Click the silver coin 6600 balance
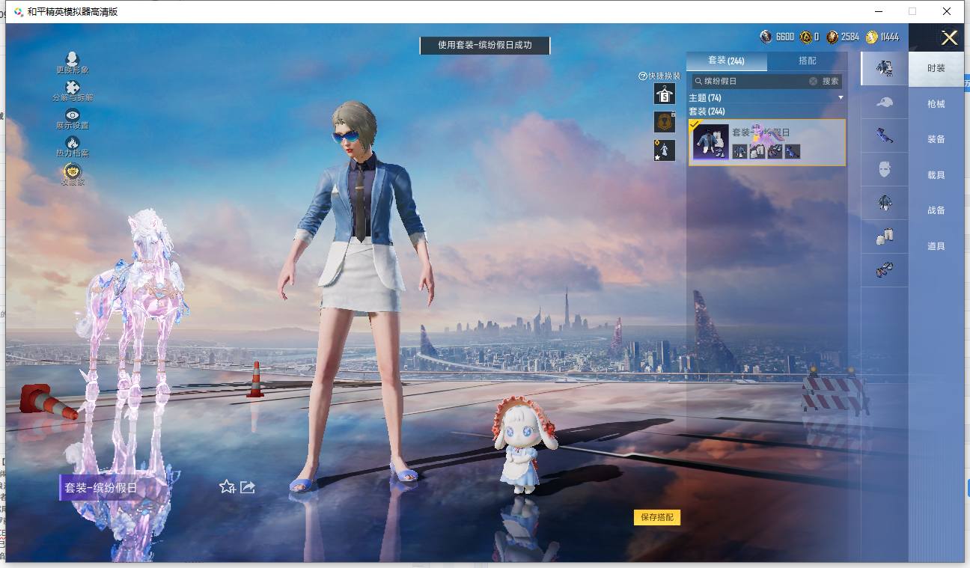The height and width of the screenshot is (568, 970). 777,37
